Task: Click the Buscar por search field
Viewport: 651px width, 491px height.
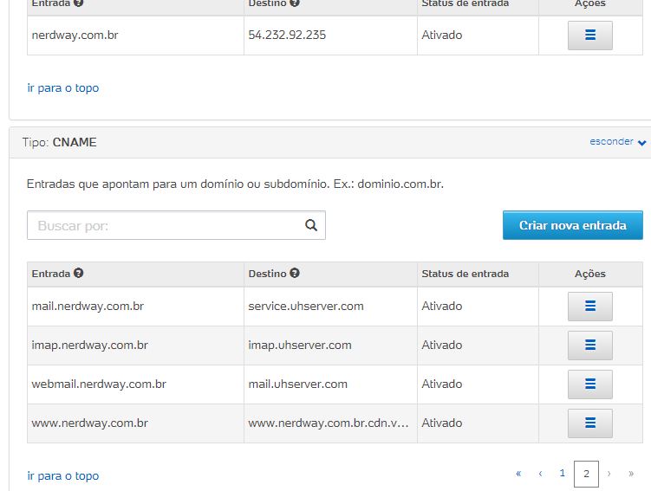Action: (176, 225)
